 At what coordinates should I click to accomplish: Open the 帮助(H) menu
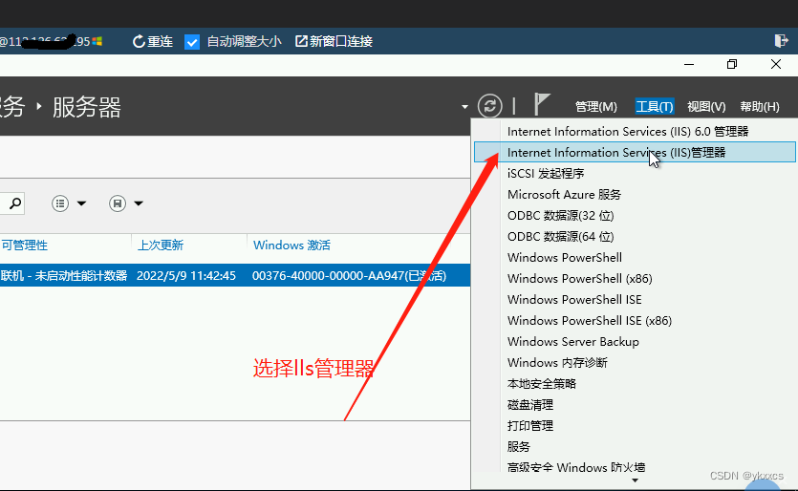tap(760, 106)
